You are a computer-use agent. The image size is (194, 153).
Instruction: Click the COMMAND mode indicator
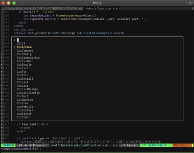[8, 145]
